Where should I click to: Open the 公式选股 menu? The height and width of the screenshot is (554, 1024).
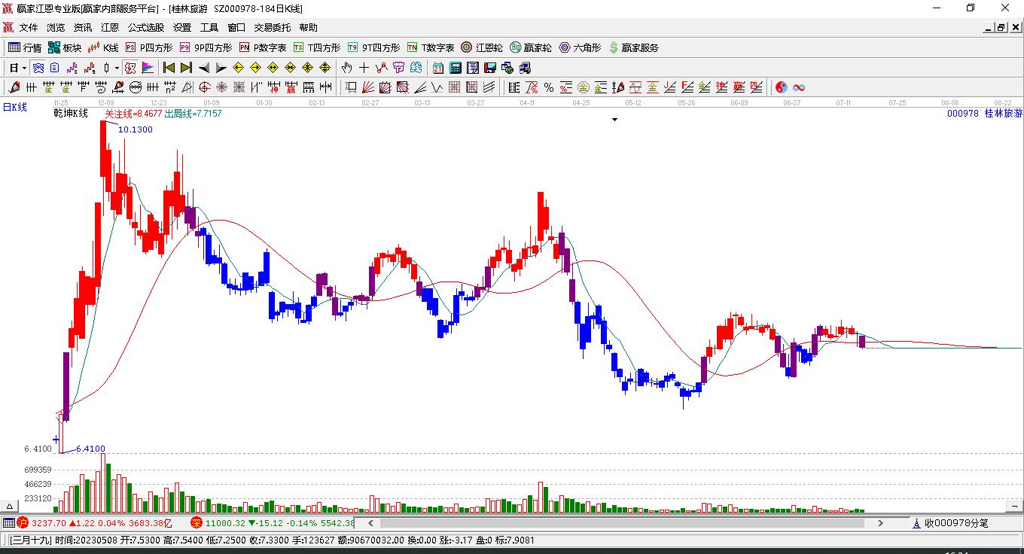[x=146, y=28]
